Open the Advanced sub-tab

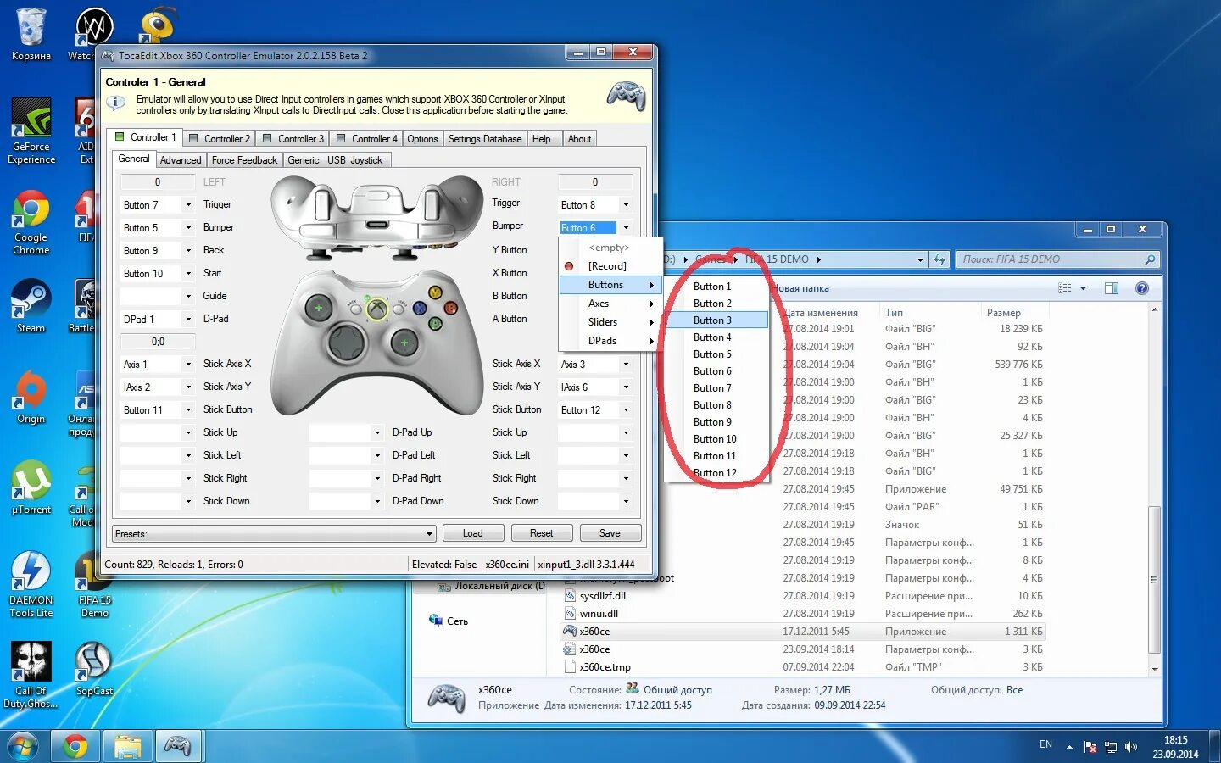[x=181, y=160]
